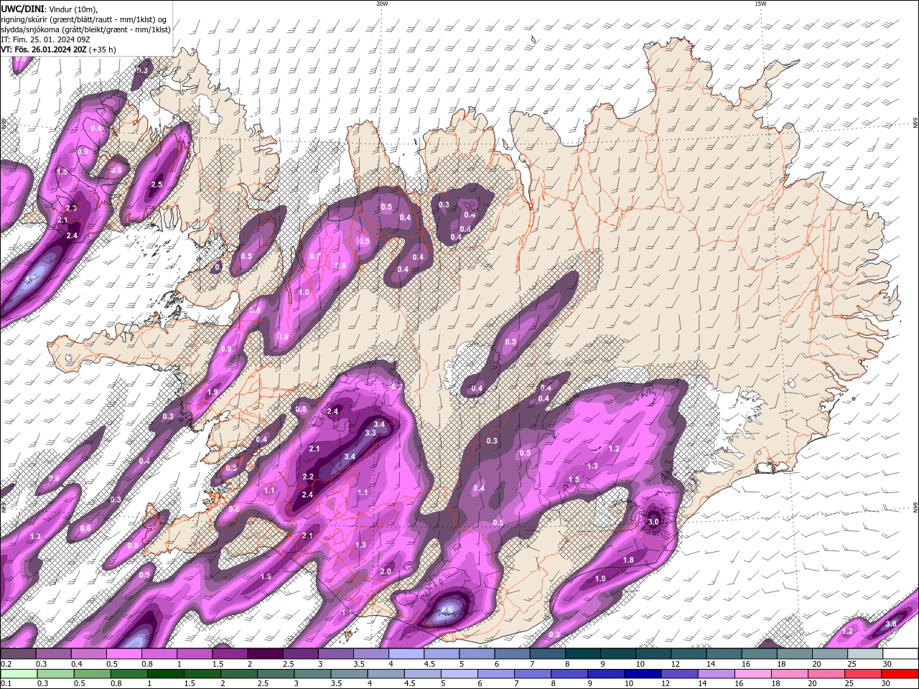Click the bright red swatch after 30 in lower legend
The image size is (919, 689).
(900, 674)
